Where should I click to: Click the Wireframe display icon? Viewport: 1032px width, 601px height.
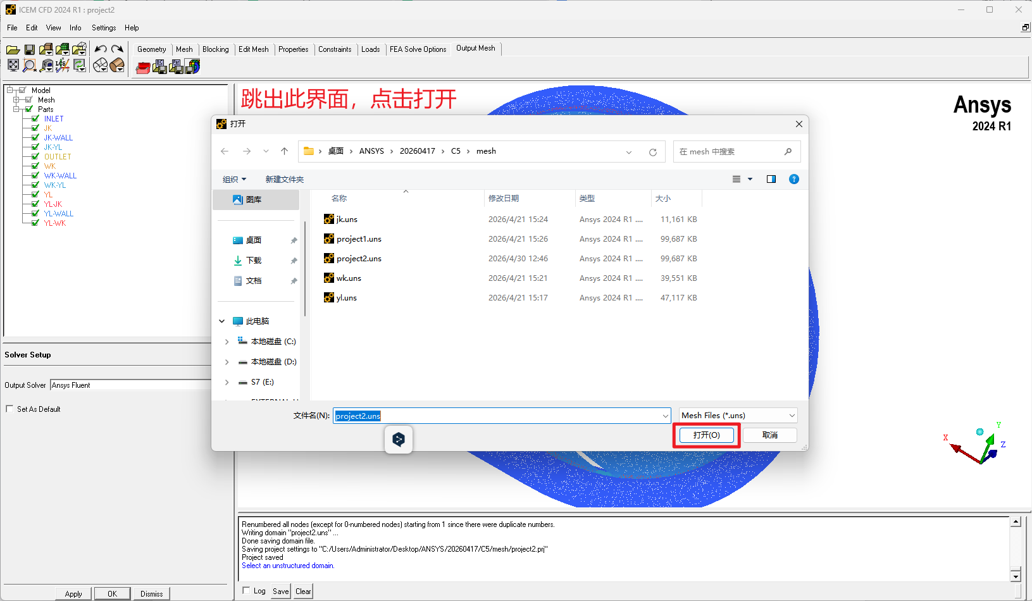pyautogui.click(x=100, y=65)
